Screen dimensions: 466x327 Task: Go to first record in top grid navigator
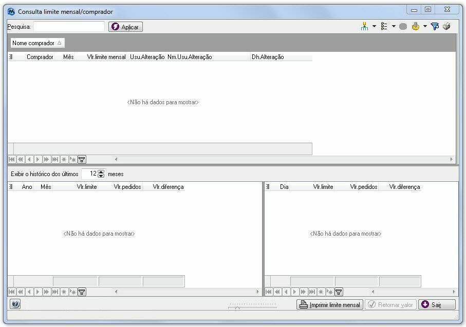point(12,160)
